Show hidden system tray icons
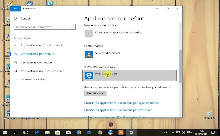 (x=173, y=133)
